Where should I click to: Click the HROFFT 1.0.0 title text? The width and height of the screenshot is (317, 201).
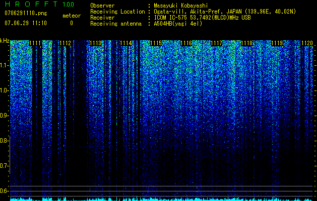tap(39, 4)
